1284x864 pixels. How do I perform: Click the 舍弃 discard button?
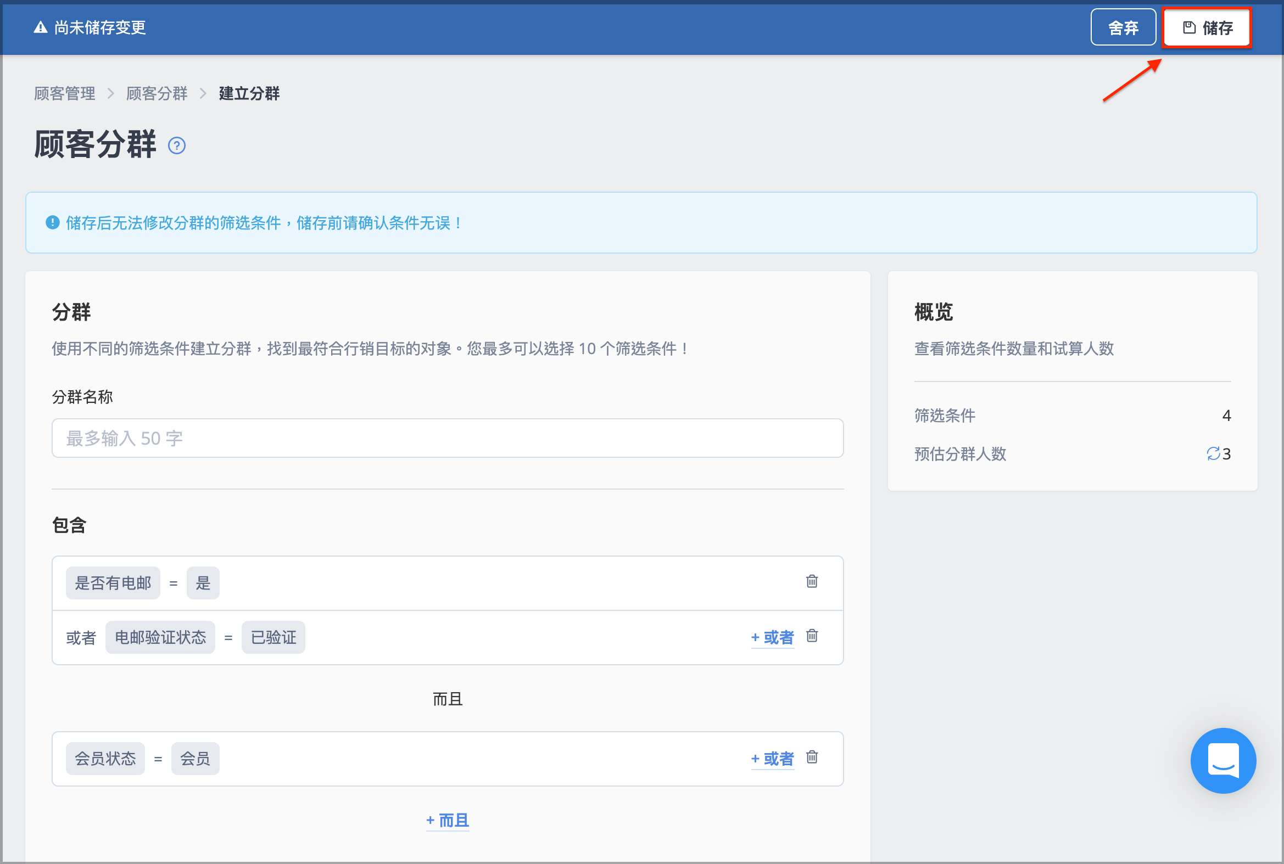pos(1123,27)
